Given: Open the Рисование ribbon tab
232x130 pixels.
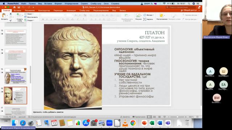Looking at the screenshot, I should click(x=30, y=10).
